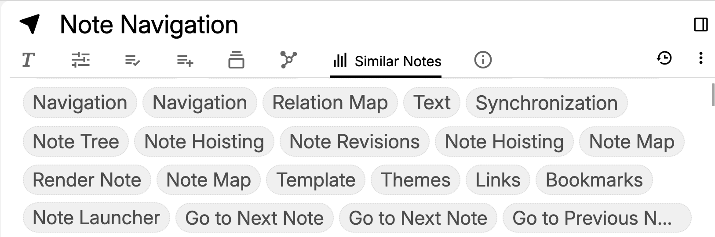Open the Inherited Attributes tab icon
Screen dimensions: 715x237
click(x=185, y=60)
